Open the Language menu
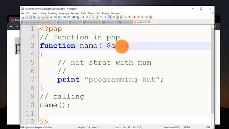Viewport: 229px width, 129px height. [64, 13]
